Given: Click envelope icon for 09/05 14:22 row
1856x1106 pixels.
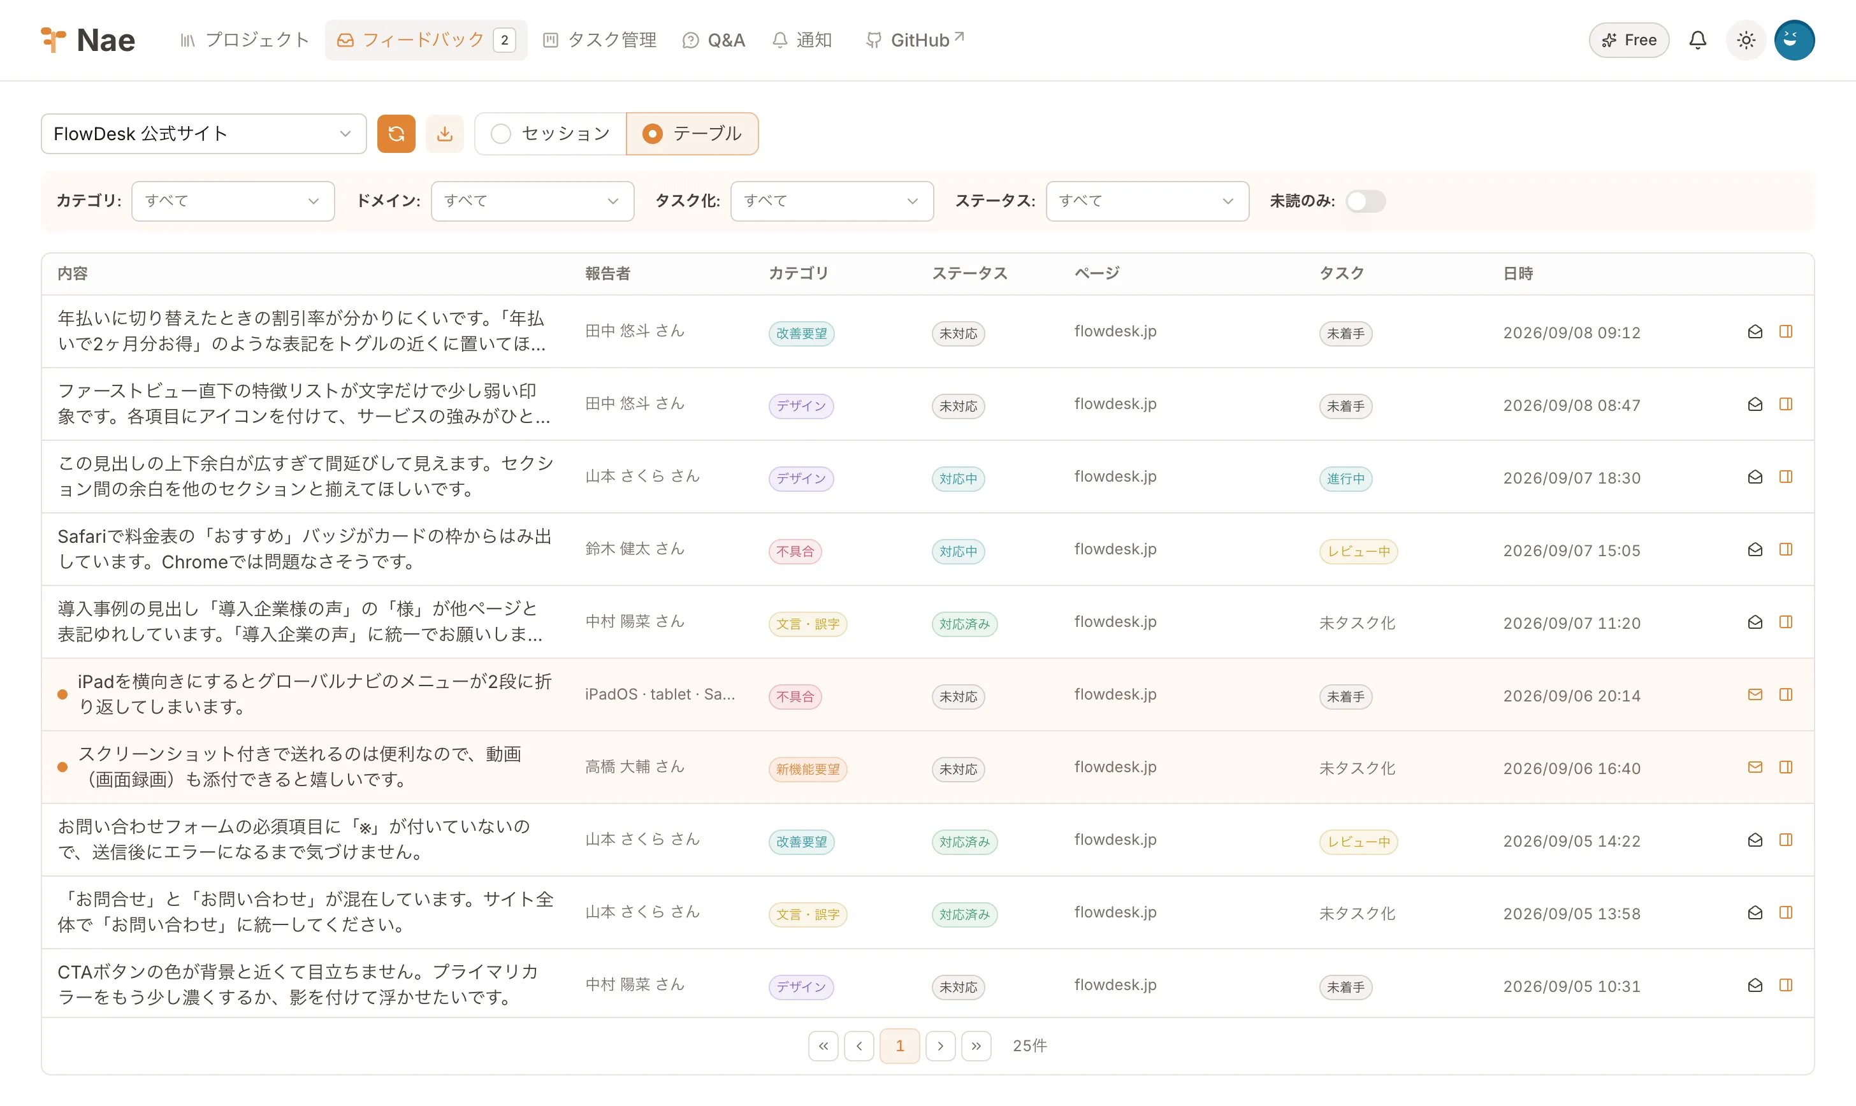Looking at the screenshot, I should (1755, 840).
